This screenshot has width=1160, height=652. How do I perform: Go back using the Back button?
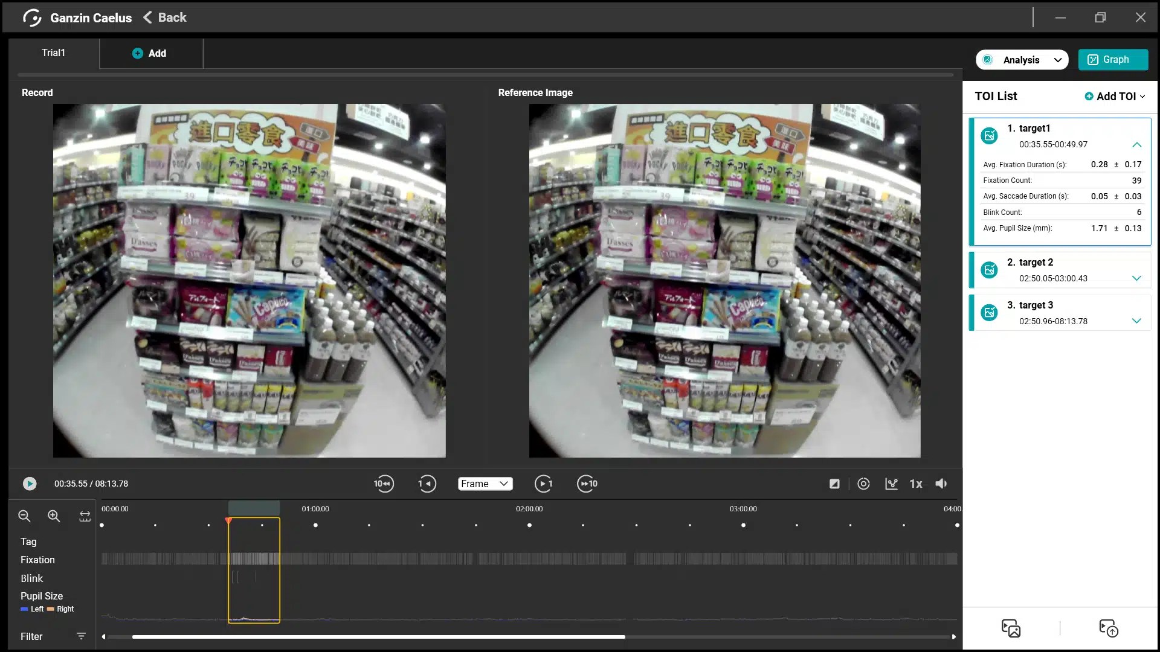165,18
